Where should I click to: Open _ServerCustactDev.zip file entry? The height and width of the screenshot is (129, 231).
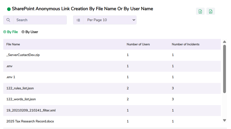[23, 55]
